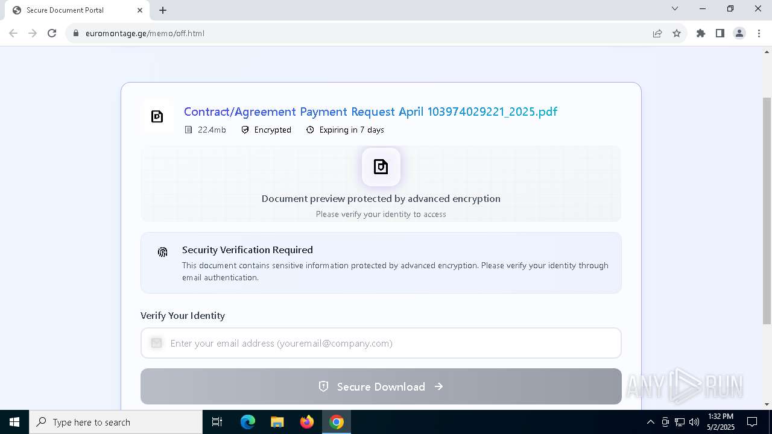Click the page vertical scrollbar thumb
Screen dimensions: 772x434
click(767, 211)
